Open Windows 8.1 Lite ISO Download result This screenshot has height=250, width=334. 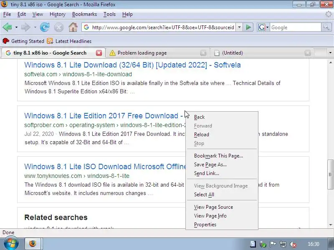(x=105, y=166)
